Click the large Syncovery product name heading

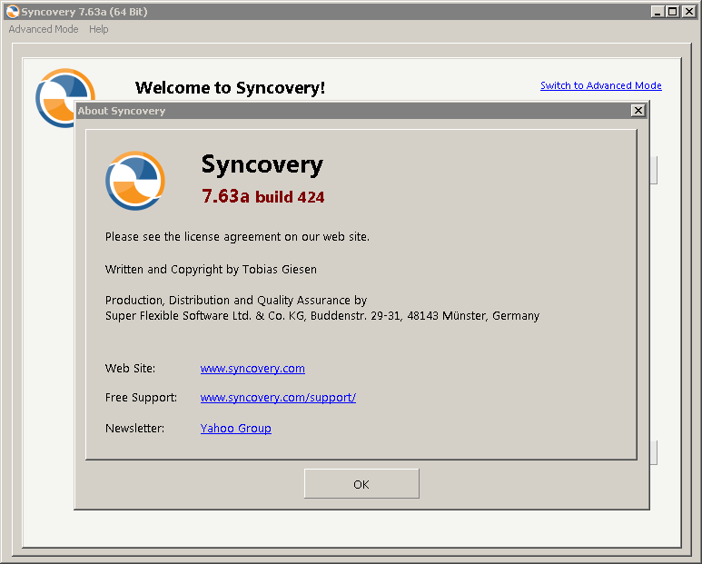click(x=262, y=164)
